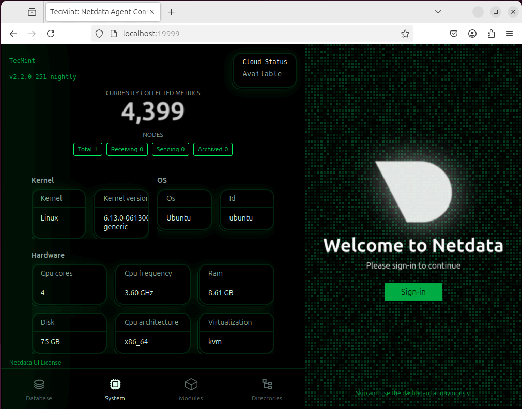The image size is (522, 409).
Task: Click the v2.2.0-251-nightly version text
Action: 43,77
